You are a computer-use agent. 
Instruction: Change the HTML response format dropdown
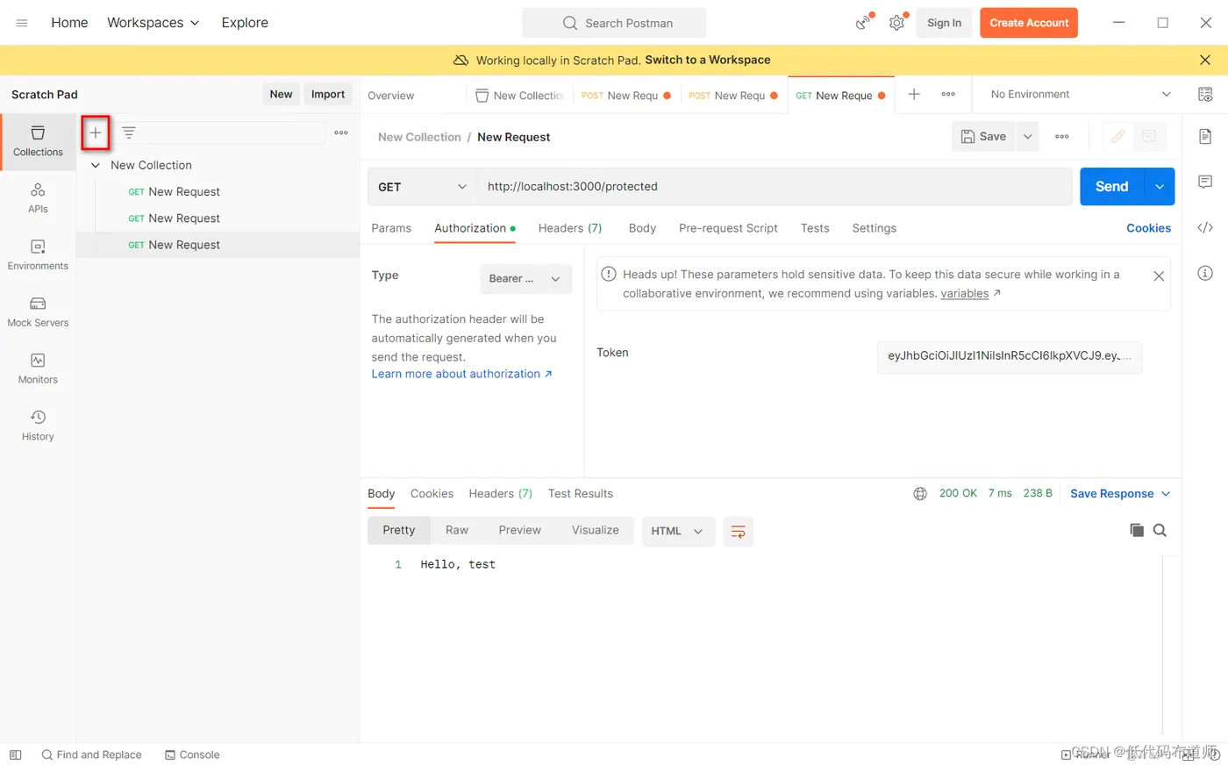click(678, 531)
